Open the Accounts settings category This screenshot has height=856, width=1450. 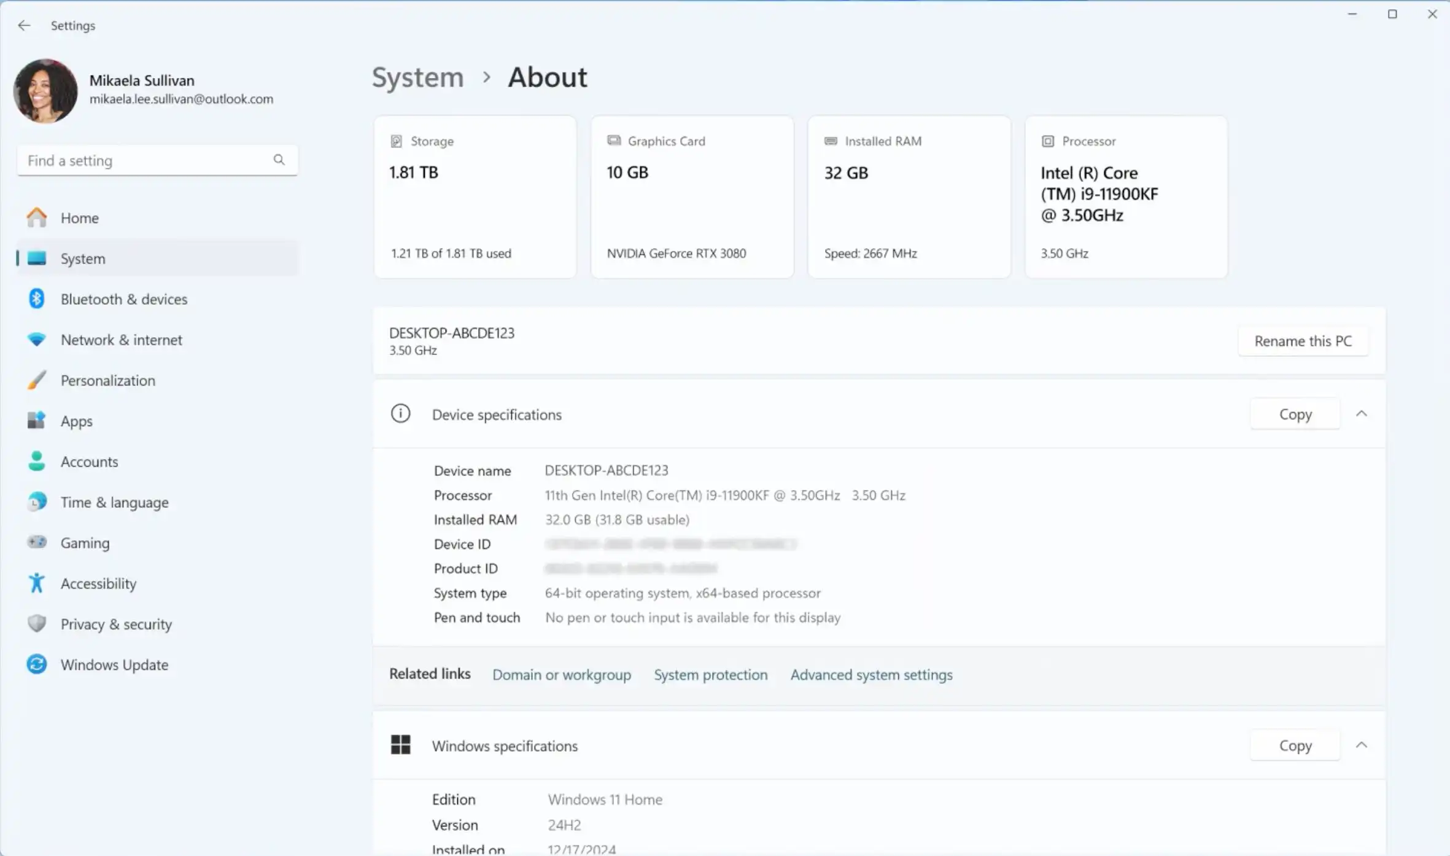point(89,461)
